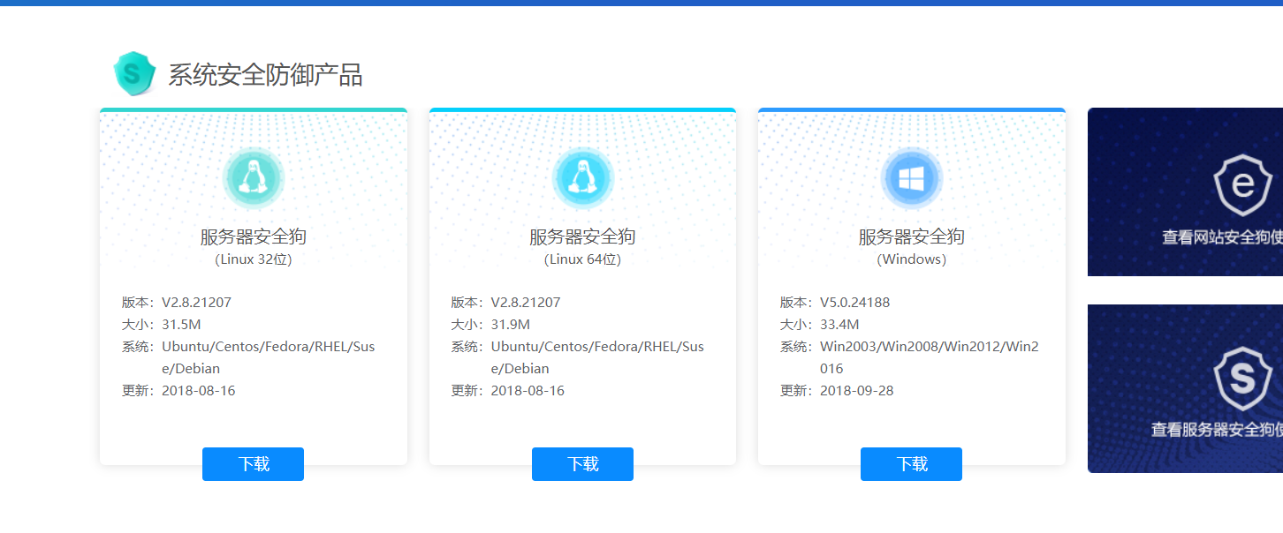Click the 服务器安全狗 title on the Windows card
The image size is (1283, 533).
pyautogui.click(x=911, y=236)
